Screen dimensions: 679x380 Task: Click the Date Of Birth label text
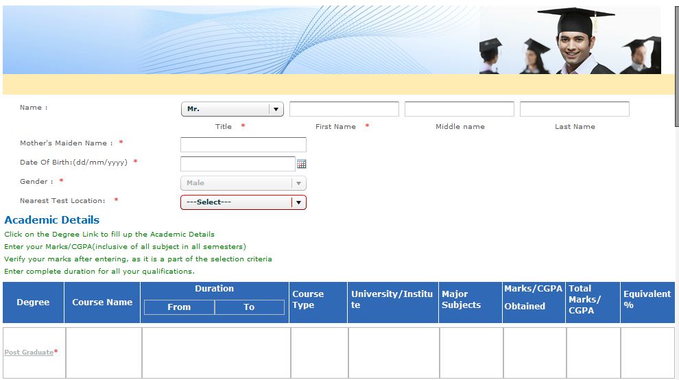73,163
